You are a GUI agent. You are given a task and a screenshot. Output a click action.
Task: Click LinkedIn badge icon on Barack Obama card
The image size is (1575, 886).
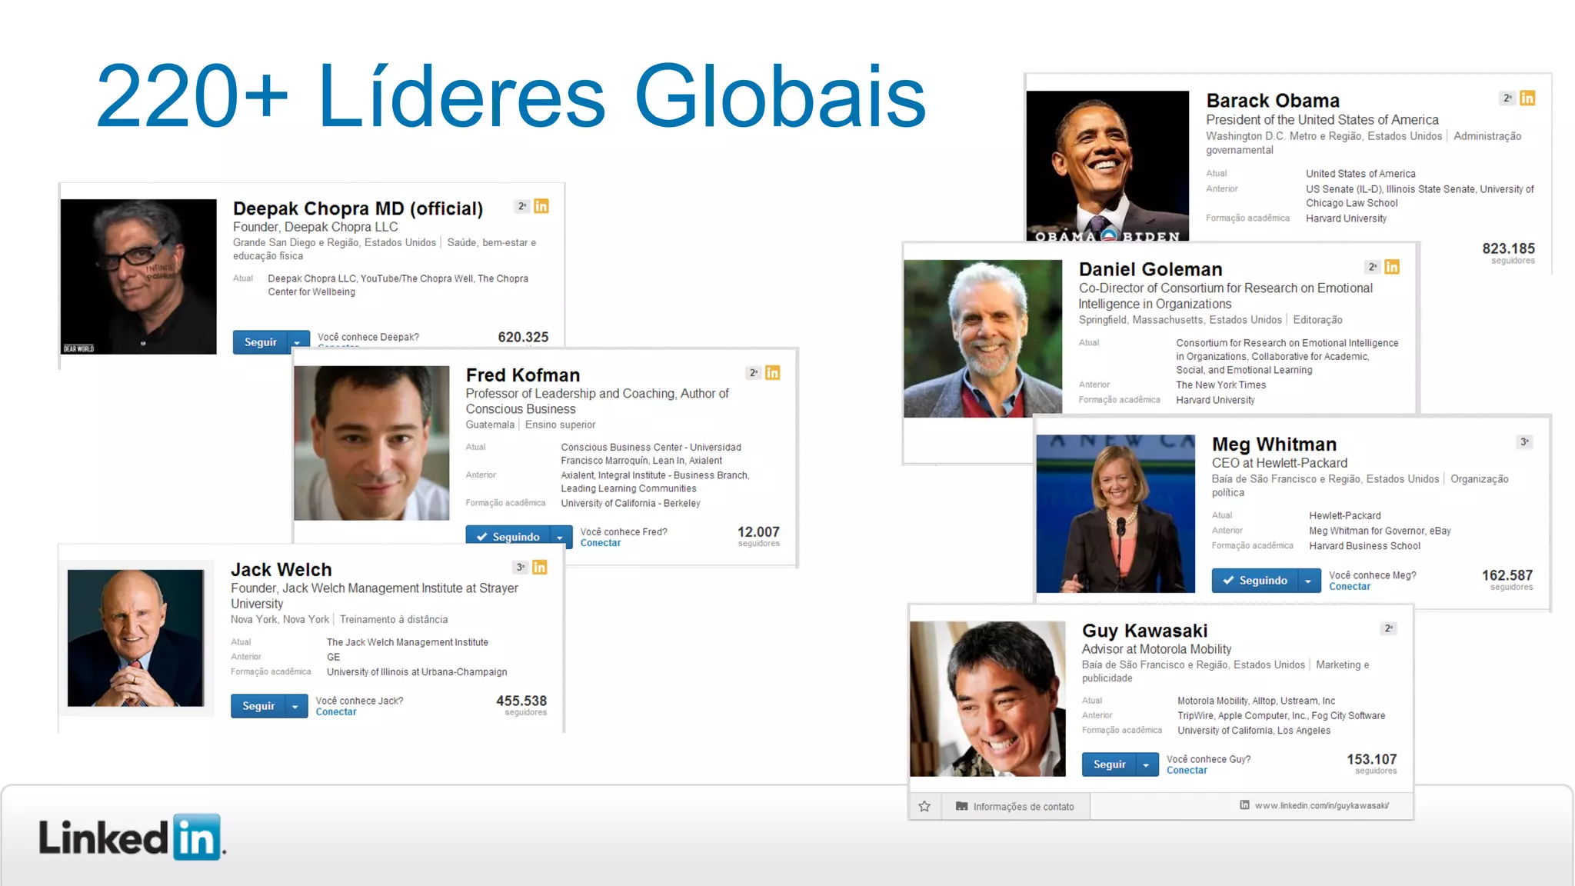1527,98
